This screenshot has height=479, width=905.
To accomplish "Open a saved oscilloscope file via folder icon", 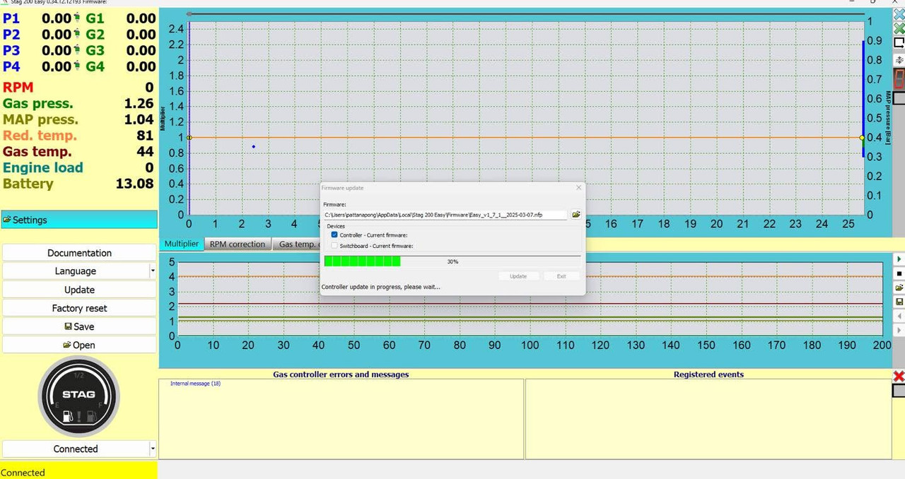I will pyautogui.click(x=899, y=288).
